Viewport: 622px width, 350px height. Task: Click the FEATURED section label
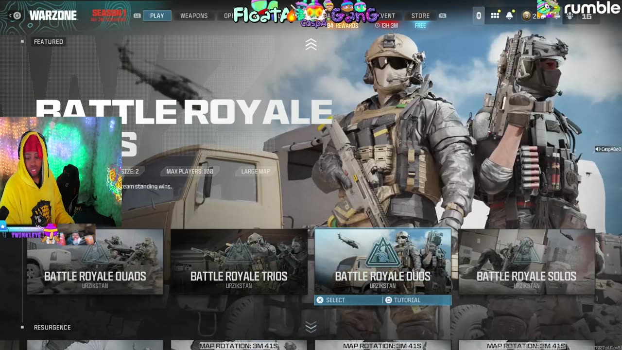[49, 42]
